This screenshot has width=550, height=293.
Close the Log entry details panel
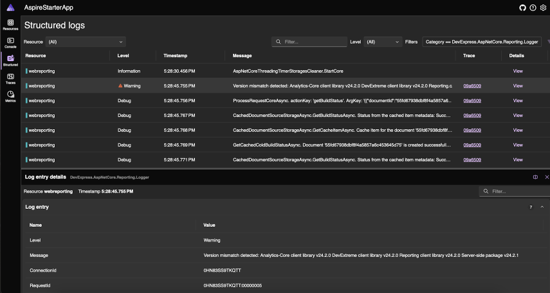click(x=546, y=176)
